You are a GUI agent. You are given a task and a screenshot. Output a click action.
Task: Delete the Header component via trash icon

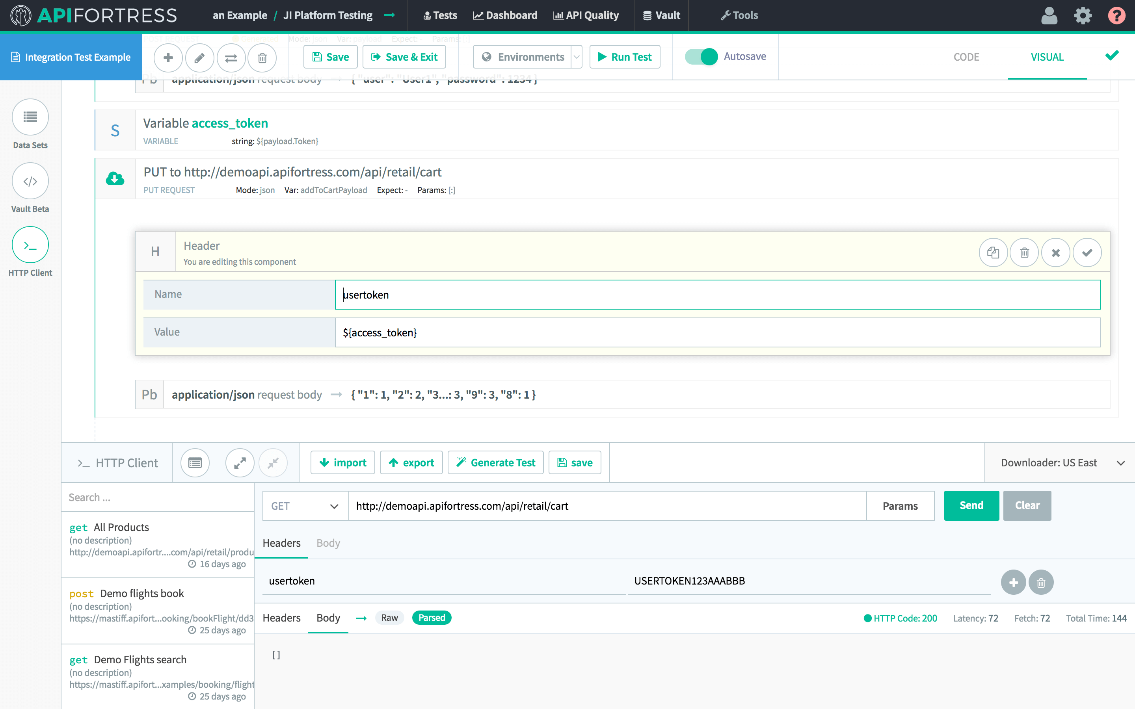click(1024, 253)
